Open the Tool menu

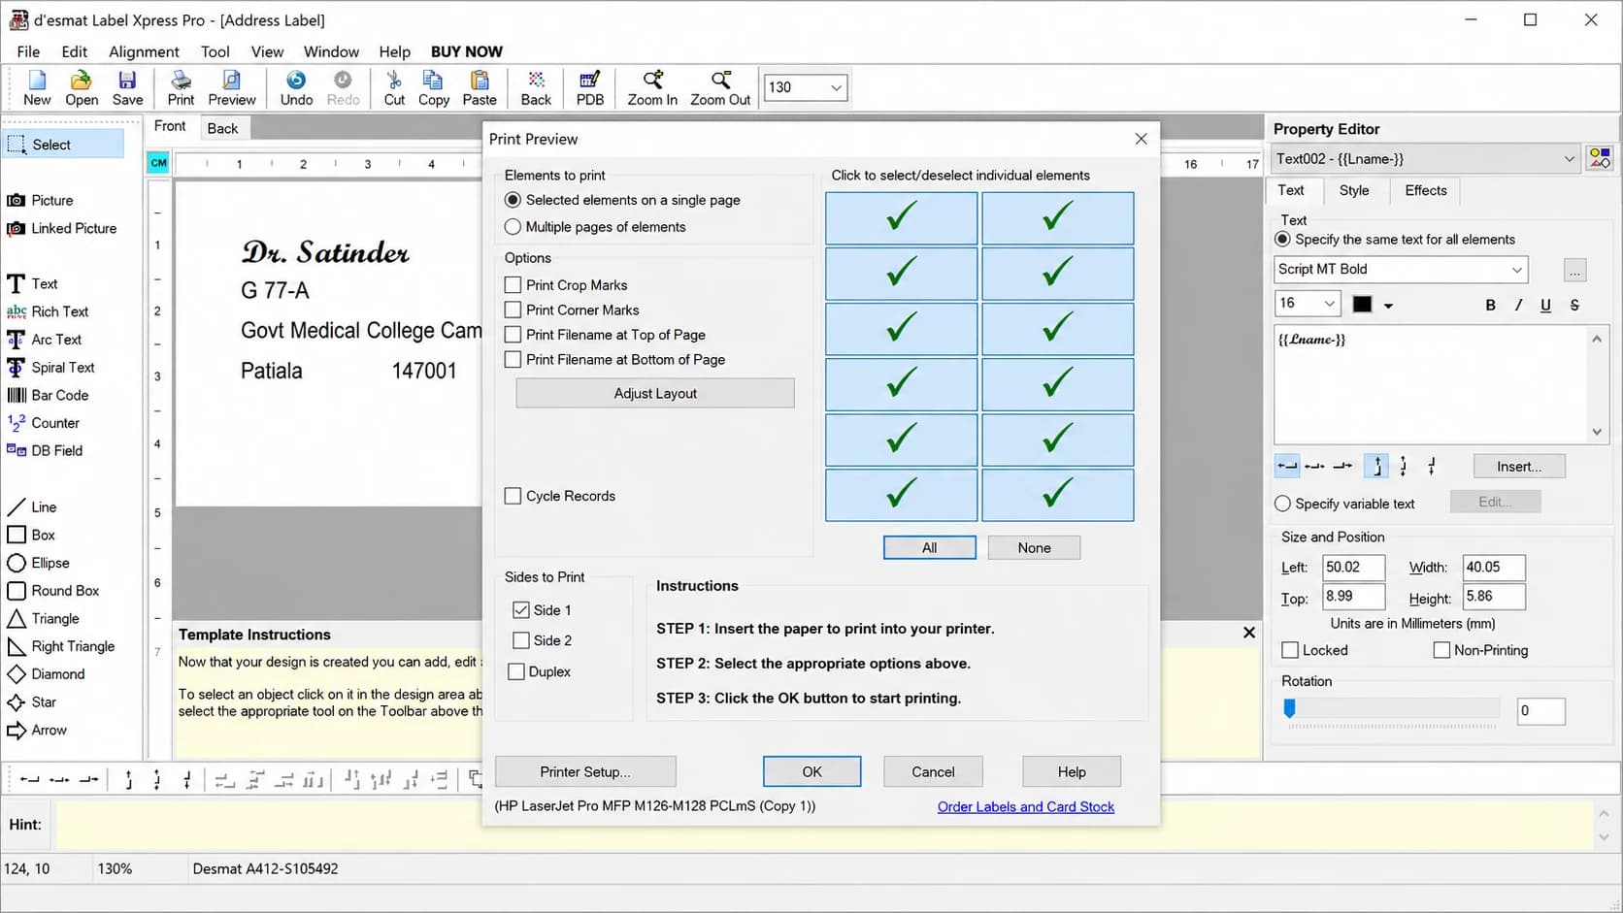(x=215, y=51)
